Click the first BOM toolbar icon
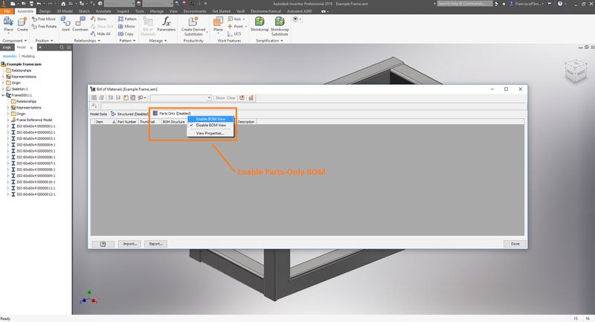 94,98
